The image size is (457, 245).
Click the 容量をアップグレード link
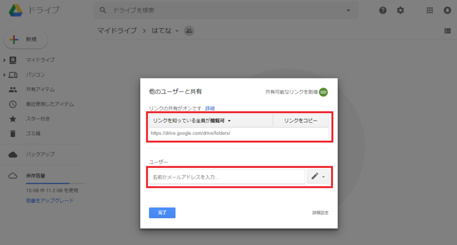[x=50, y=200]
